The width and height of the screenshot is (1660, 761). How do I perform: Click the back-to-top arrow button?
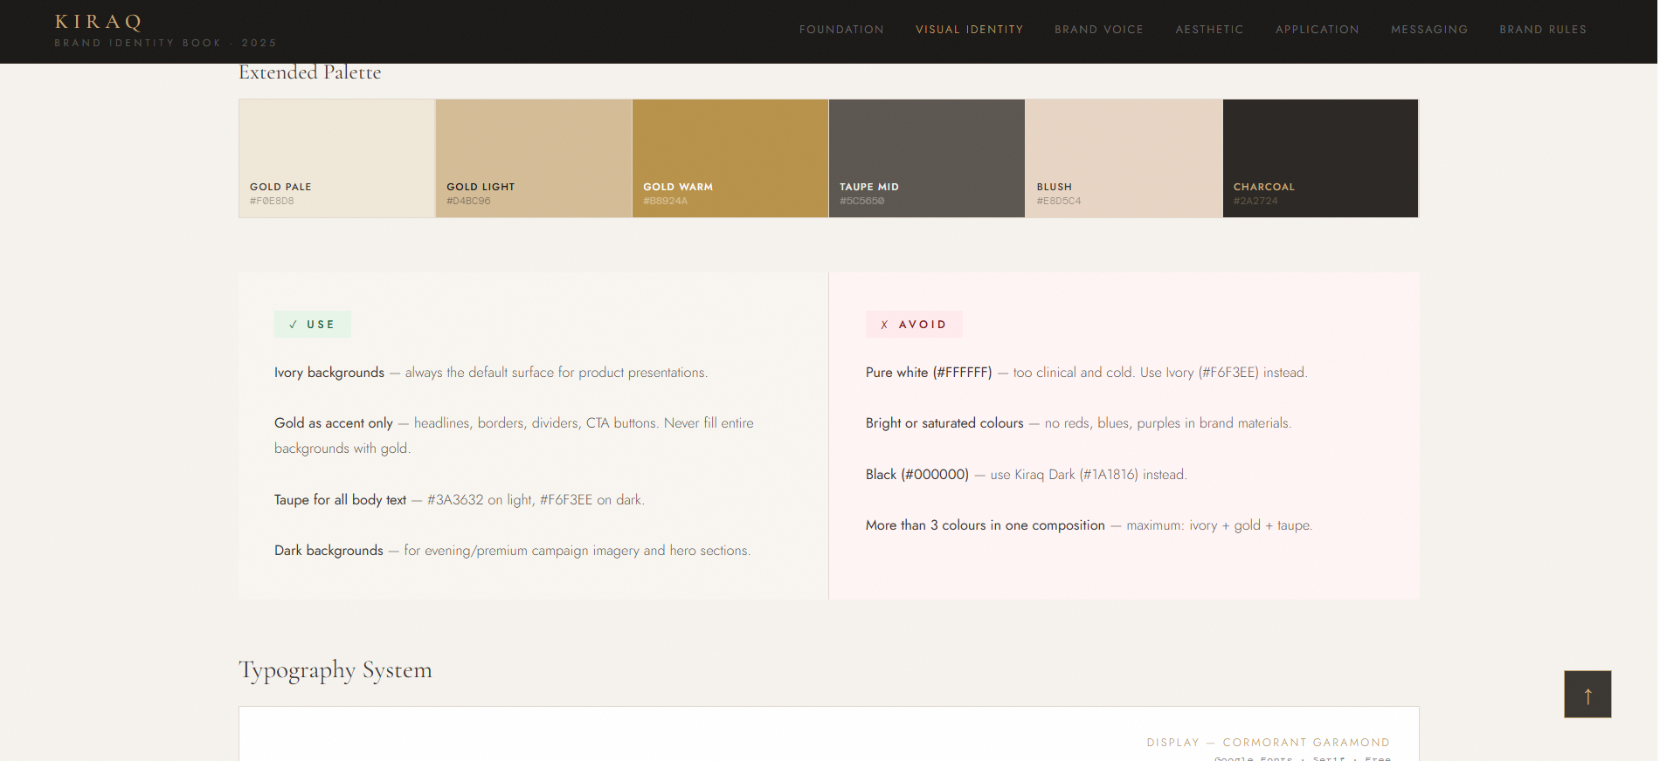coord(1587,695)
